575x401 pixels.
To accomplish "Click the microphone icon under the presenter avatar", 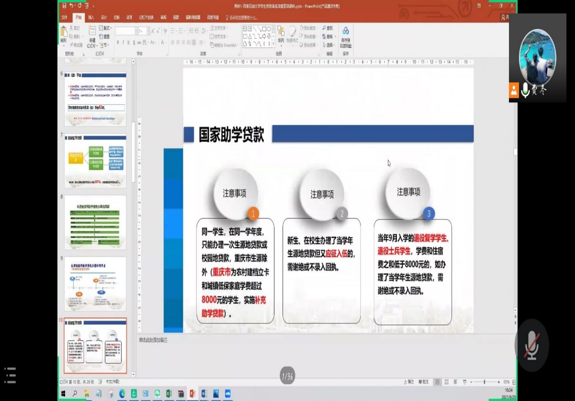I will coord(525,90).
